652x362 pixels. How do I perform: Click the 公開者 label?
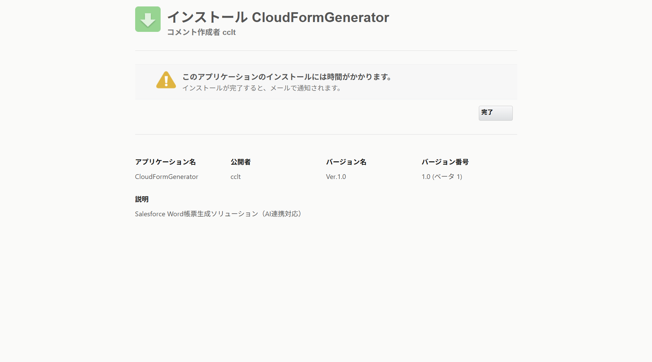point(240,162)
